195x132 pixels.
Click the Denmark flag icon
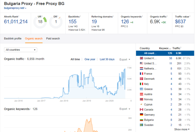point(141,79)
